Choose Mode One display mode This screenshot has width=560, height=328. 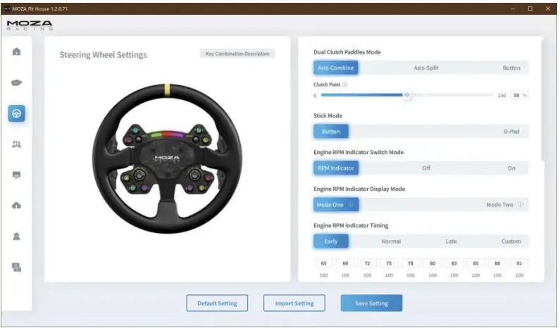click(336, 205)
